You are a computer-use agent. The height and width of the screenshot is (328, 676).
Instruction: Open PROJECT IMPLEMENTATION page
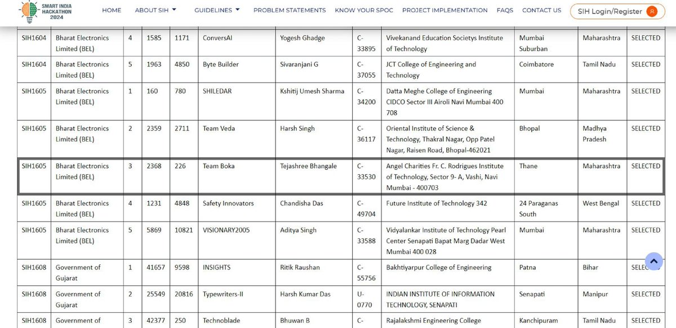click(445, 10)
